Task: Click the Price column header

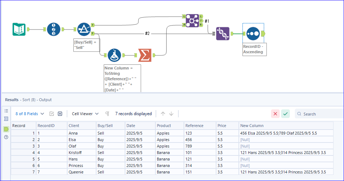Action: tap(227, 126)
